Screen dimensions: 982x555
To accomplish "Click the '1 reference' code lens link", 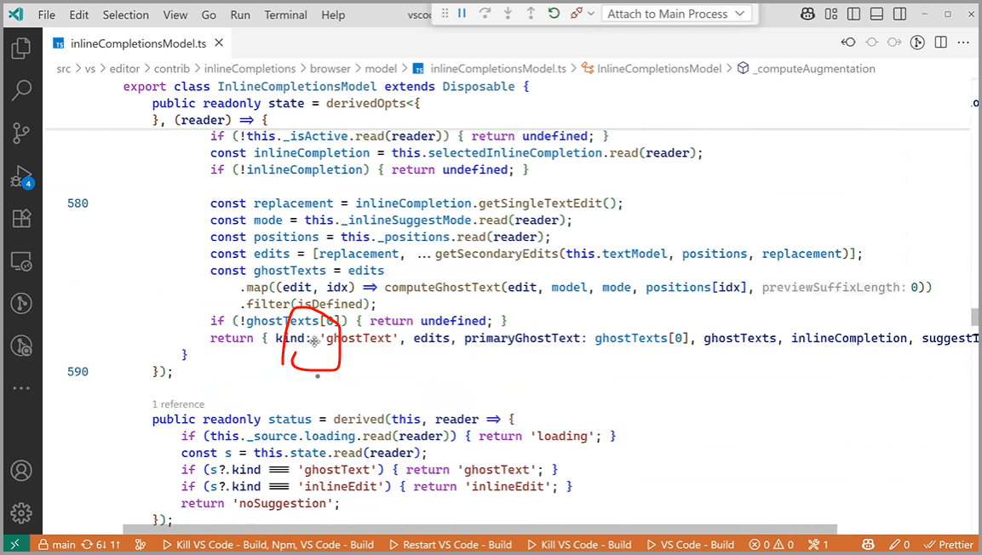I will coord(178,404).
